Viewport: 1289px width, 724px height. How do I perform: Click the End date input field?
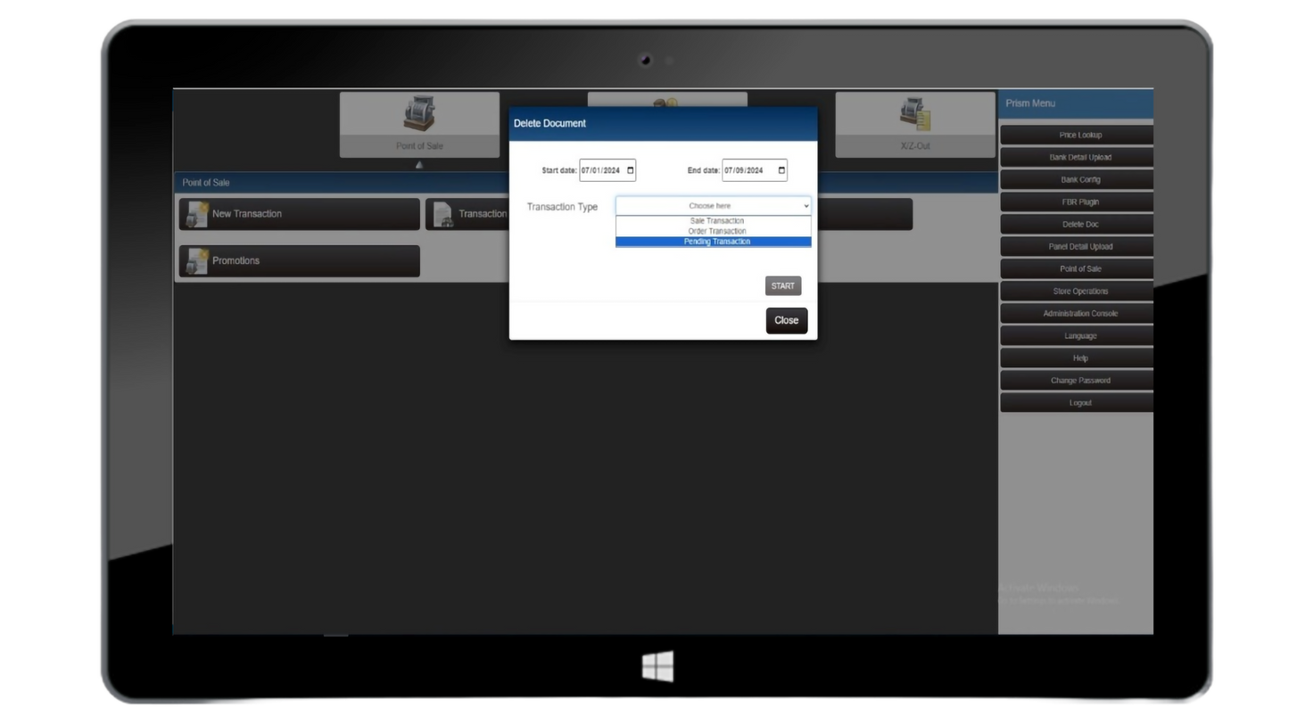[746, 170]
